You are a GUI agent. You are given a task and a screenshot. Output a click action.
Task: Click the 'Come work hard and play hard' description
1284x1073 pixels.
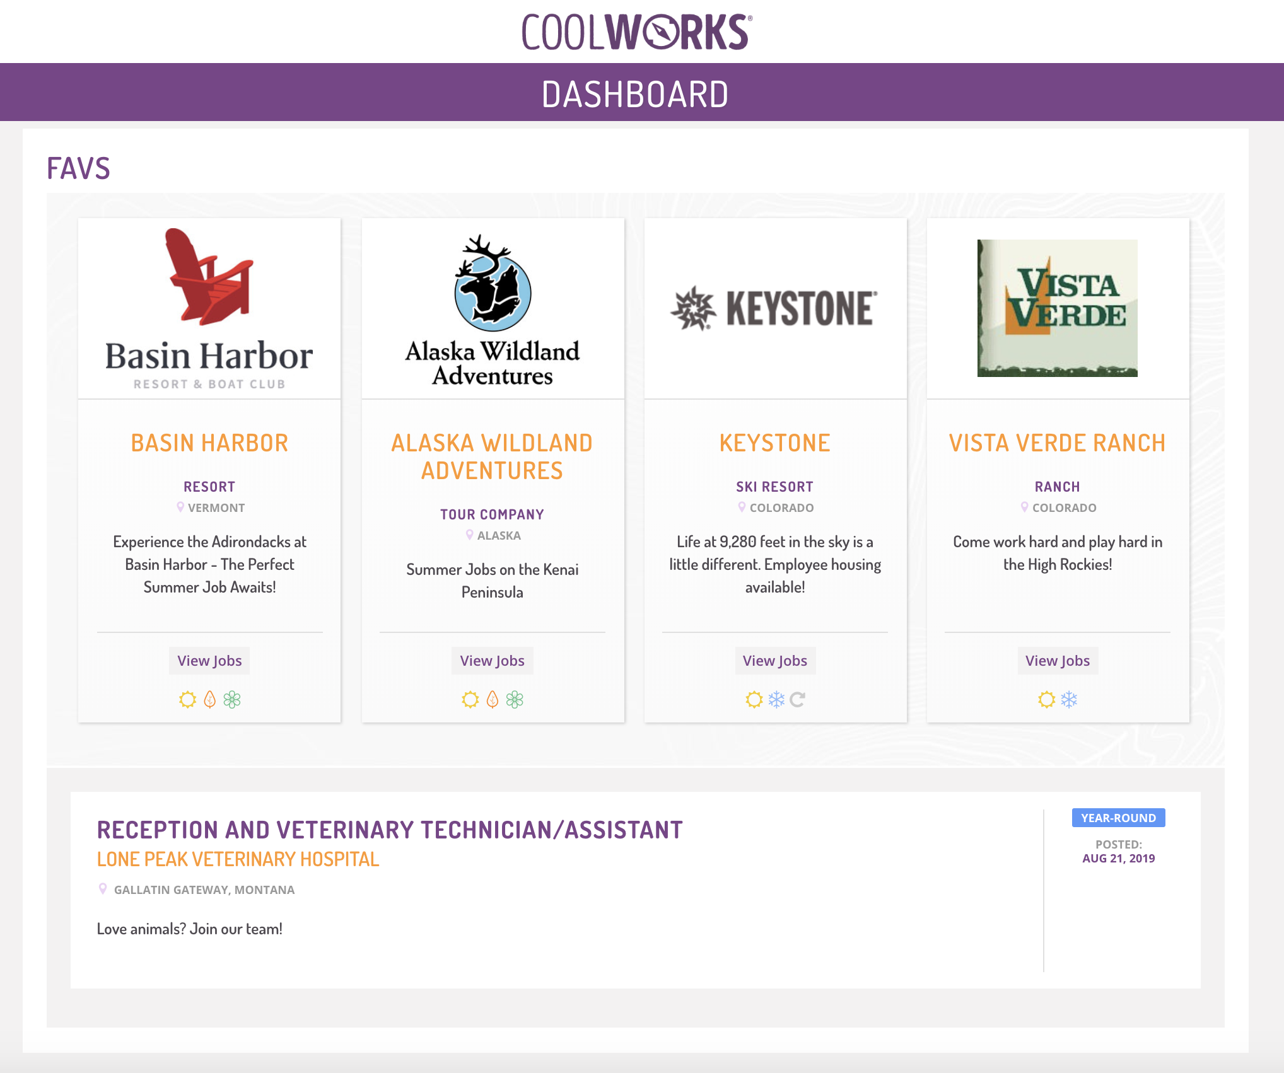point(1058,553)
